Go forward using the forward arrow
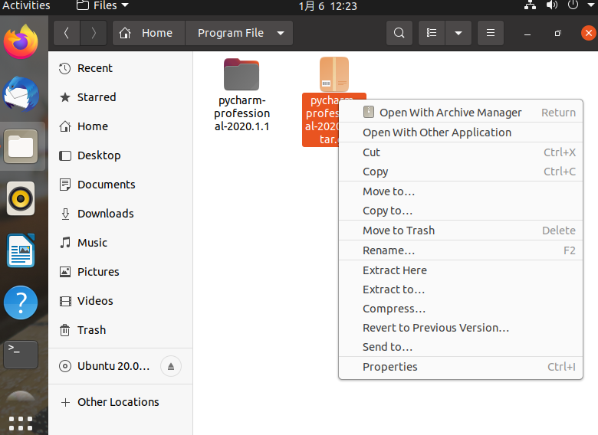Image resolution: width=598 pixels, height=435 pixels. (x=93, y=33)
